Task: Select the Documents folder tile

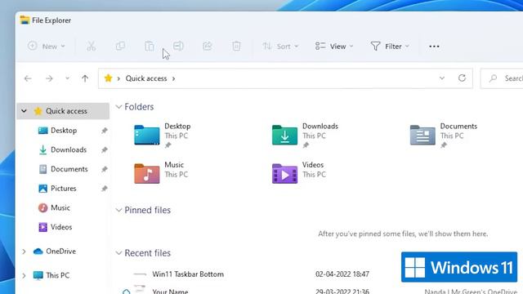Action: point(444,135)
